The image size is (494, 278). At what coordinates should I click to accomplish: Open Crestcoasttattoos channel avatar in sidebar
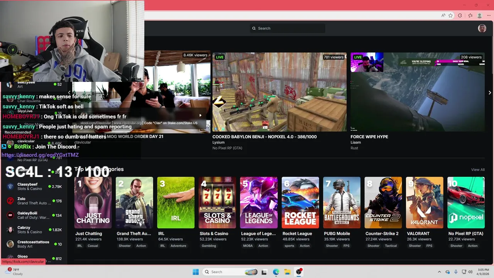coord(10,244)
